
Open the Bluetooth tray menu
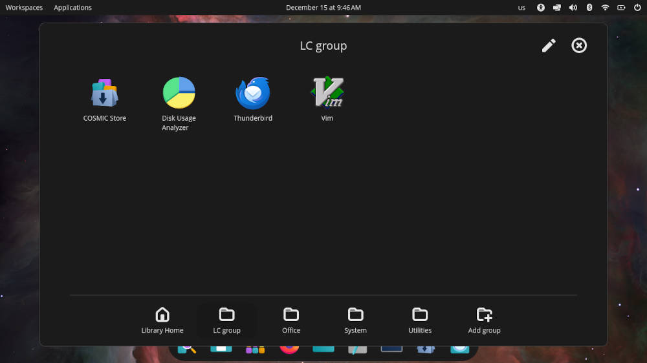pos(589,8)
